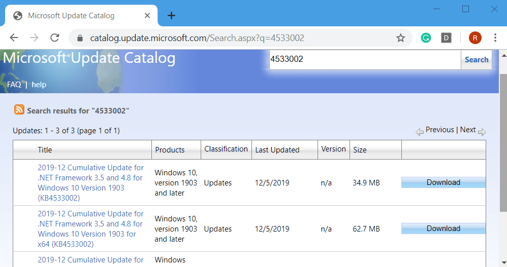Reload the page with refresh icon
This screenshot has height=267, width=507.
point(55,37)
